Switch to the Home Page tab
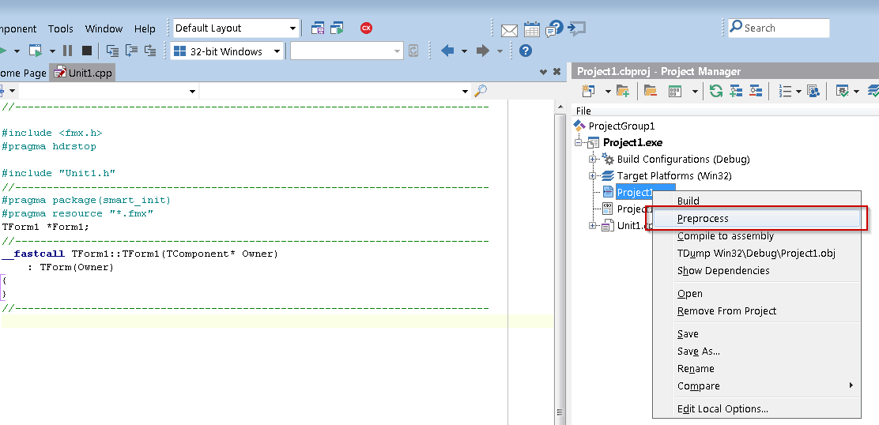 click(x=23, y=73)
